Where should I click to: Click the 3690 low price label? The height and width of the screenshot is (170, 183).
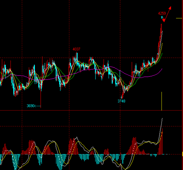coord(31,106)
